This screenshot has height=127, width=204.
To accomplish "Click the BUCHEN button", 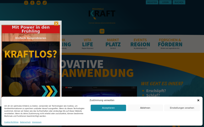I will tap(179, 2).
